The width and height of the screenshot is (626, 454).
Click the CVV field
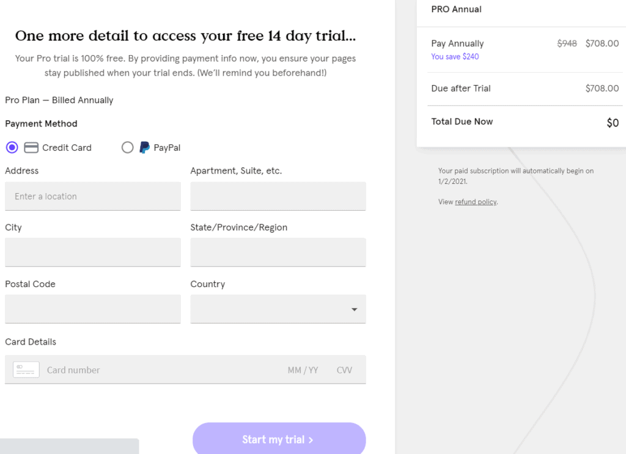pos(345,370)
